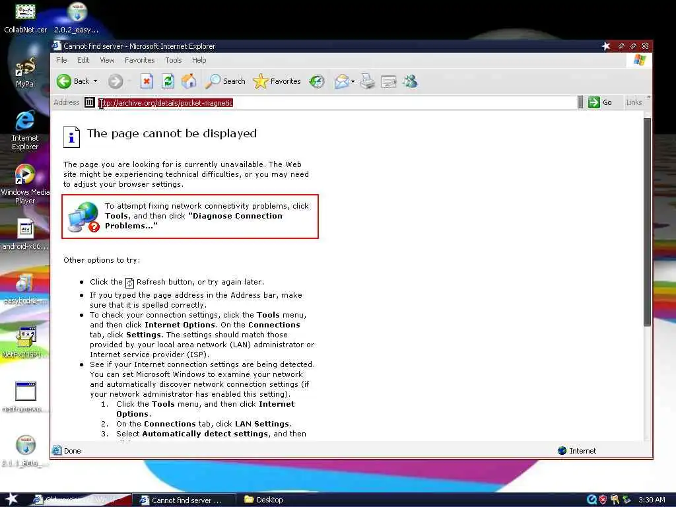Select the easybcd desktop icon
Image resolution: width=676 pixels, height=507 pixels.
[25, 289]
